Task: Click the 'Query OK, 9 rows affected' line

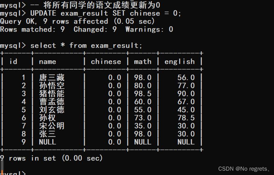Action: click(x=77, y=21)
